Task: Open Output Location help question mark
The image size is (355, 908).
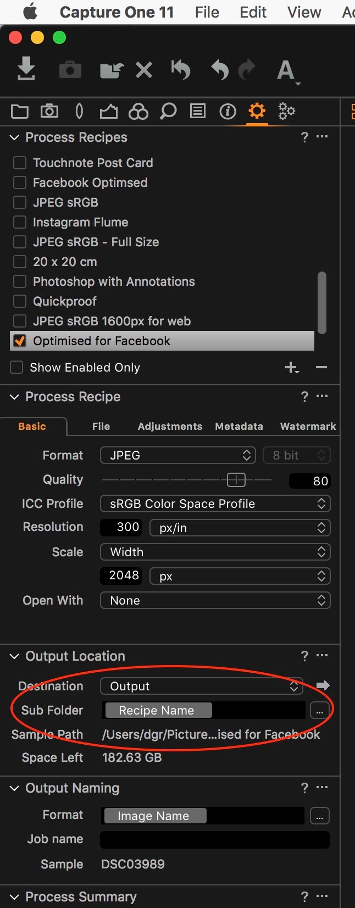Action: [x=304, y=656]
